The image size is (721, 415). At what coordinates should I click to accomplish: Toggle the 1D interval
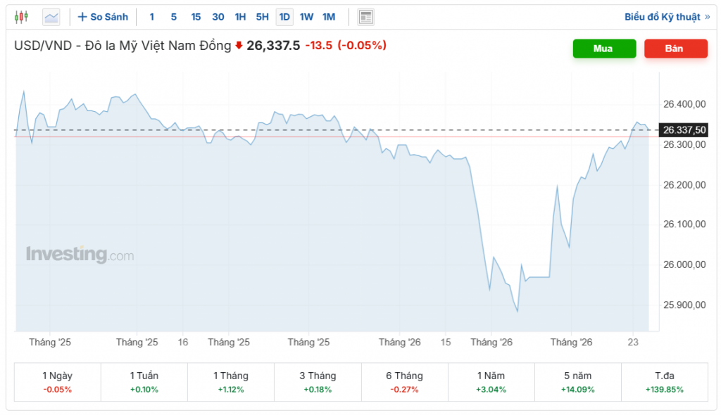coord(284,17)
